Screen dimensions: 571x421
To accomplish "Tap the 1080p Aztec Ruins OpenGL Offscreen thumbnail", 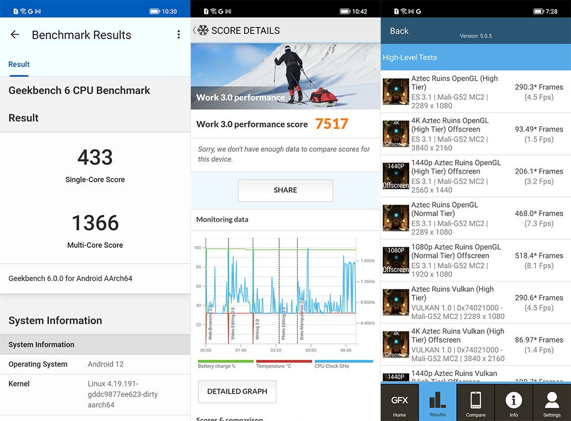I will 396,260.
